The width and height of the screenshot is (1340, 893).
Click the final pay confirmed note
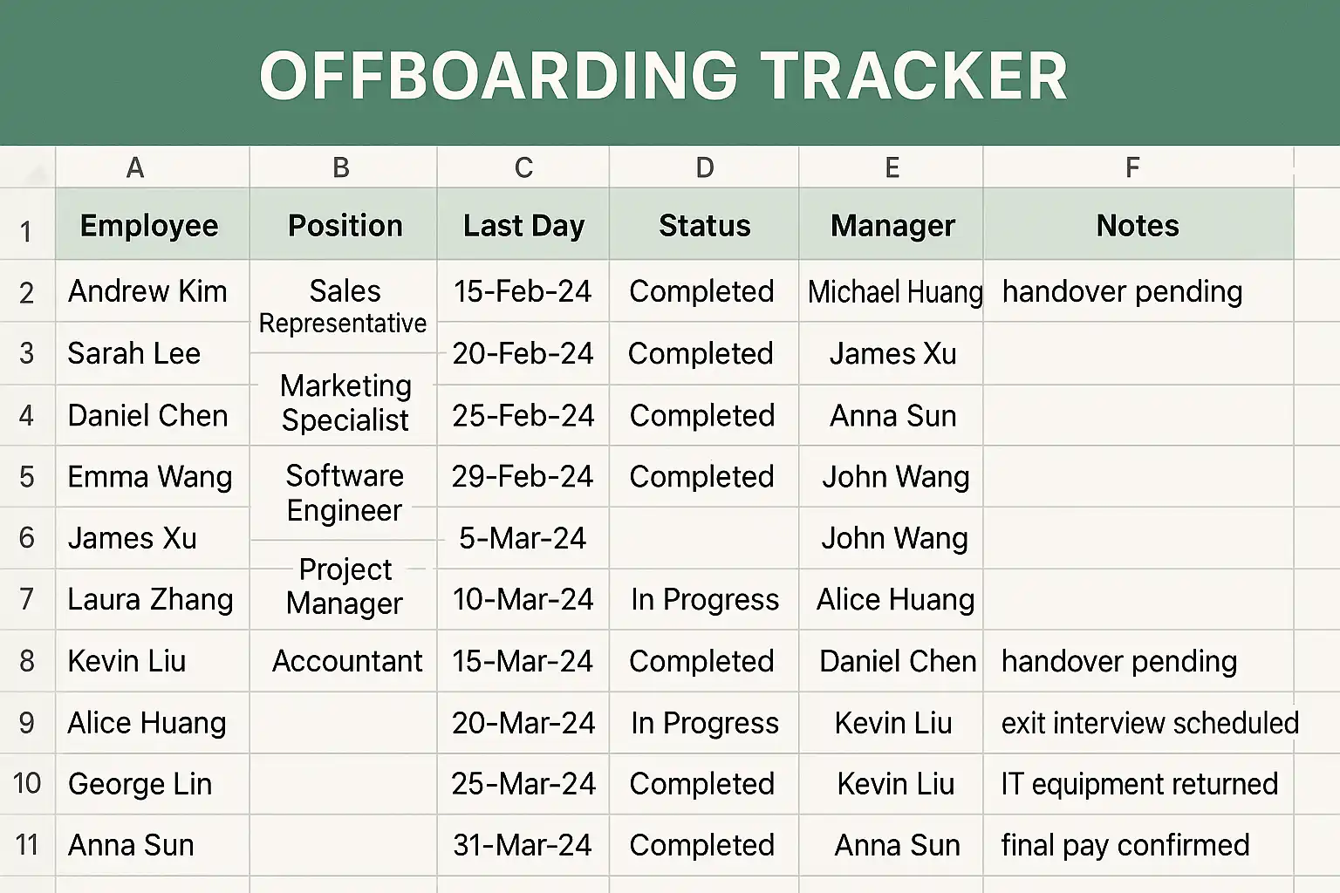1125,845
